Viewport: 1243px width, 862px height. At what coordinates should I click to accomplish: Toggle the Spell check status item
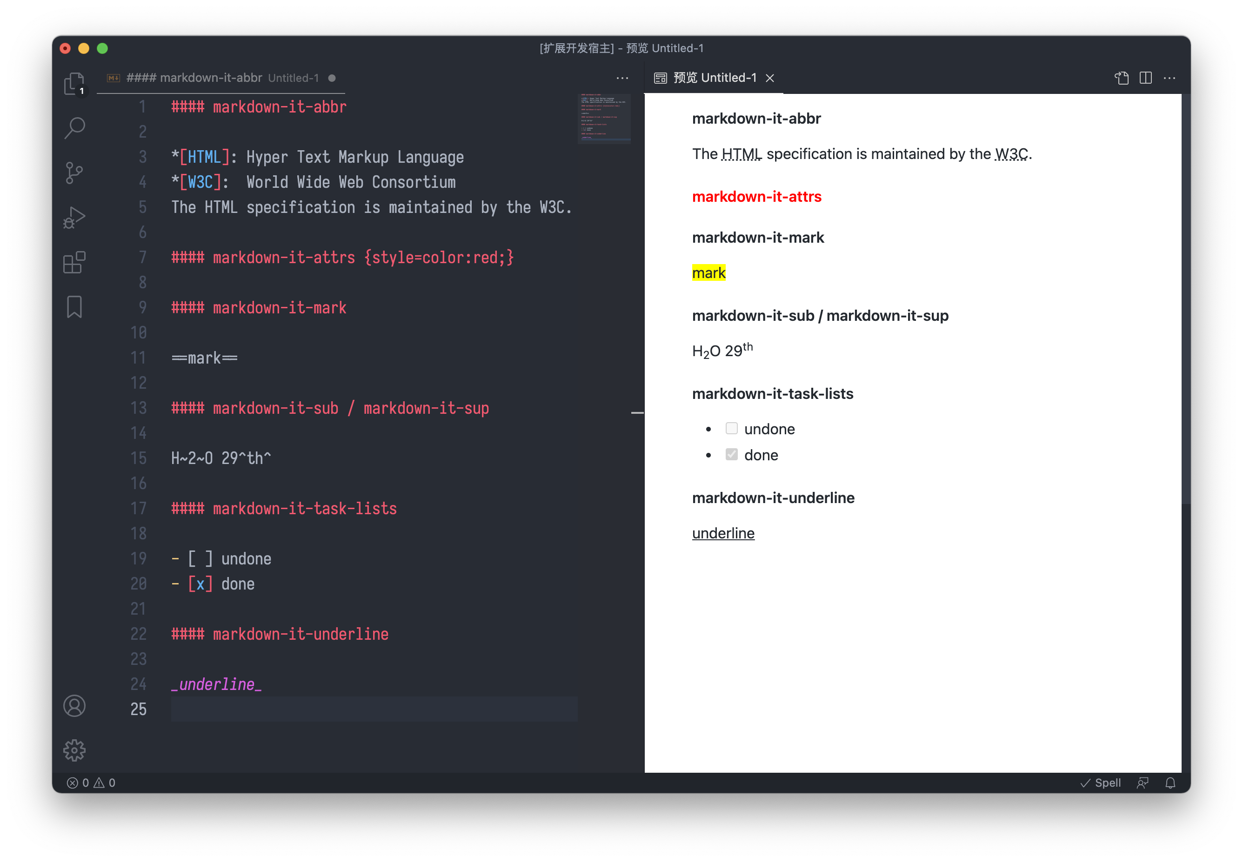pos(1100,782)
